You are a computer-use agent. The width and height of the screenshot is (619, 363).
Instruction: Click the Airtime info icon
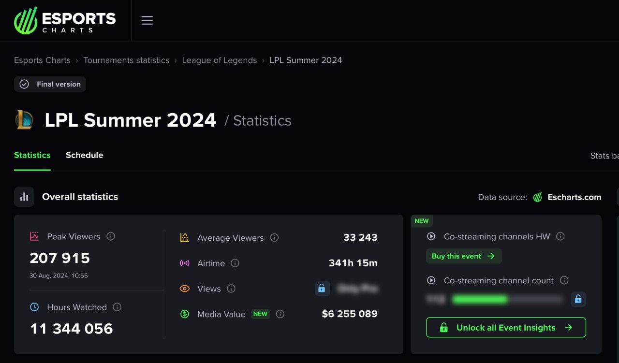pyautogui.click(x=235, y=263)
